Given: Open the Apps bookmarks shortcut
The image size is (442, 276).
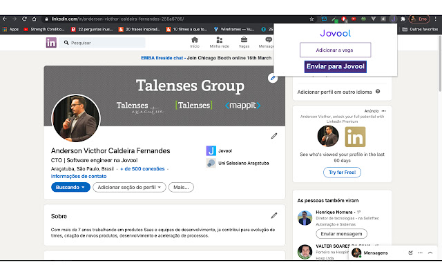Looking at the screenshot, I should coord(10,29).
